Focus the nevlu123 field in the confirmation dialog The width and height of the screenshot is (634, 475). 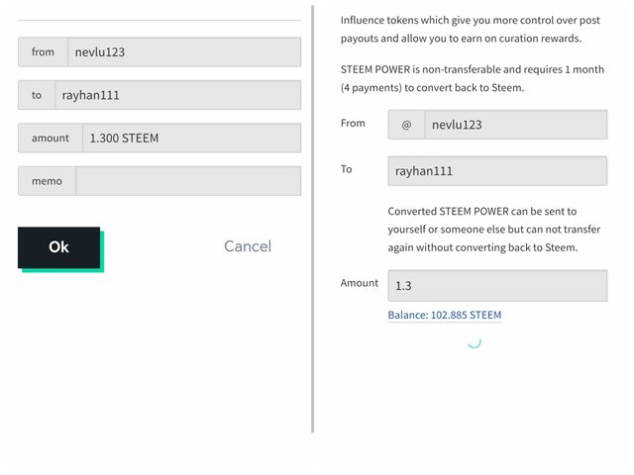tap(183, 51)
